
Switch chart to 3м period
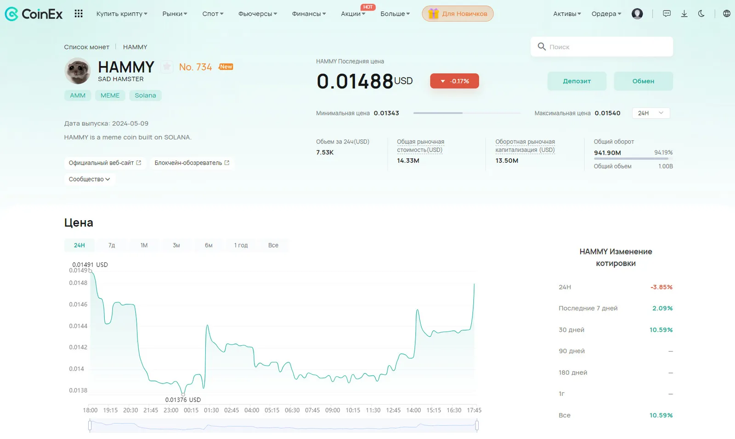point(176,245)
